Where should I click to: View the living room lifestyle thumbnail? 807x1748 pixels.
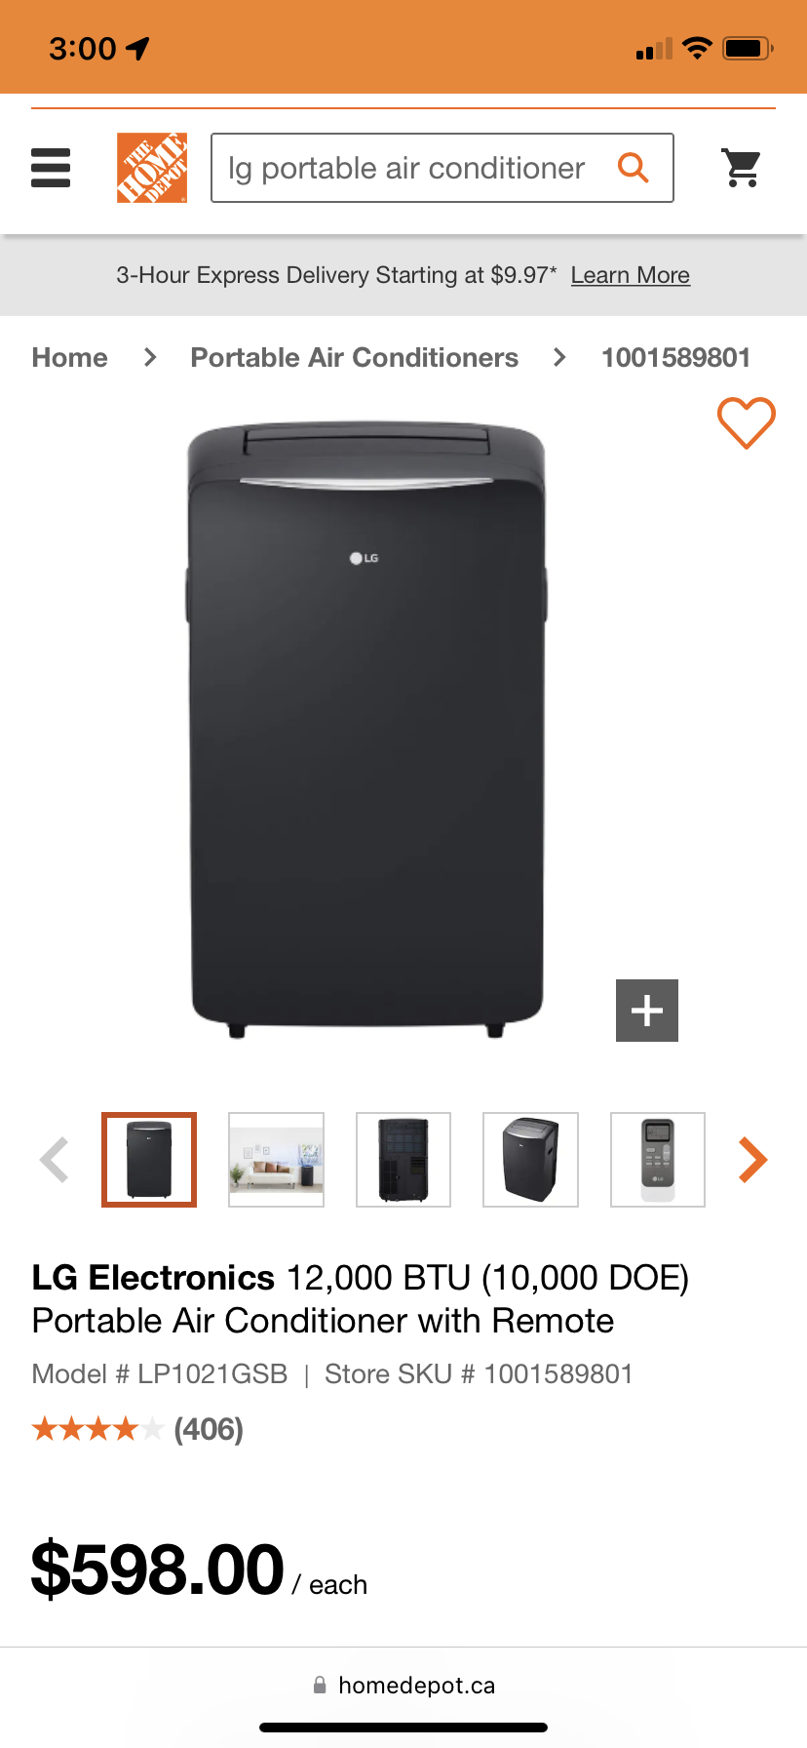tap(276, 1160)
